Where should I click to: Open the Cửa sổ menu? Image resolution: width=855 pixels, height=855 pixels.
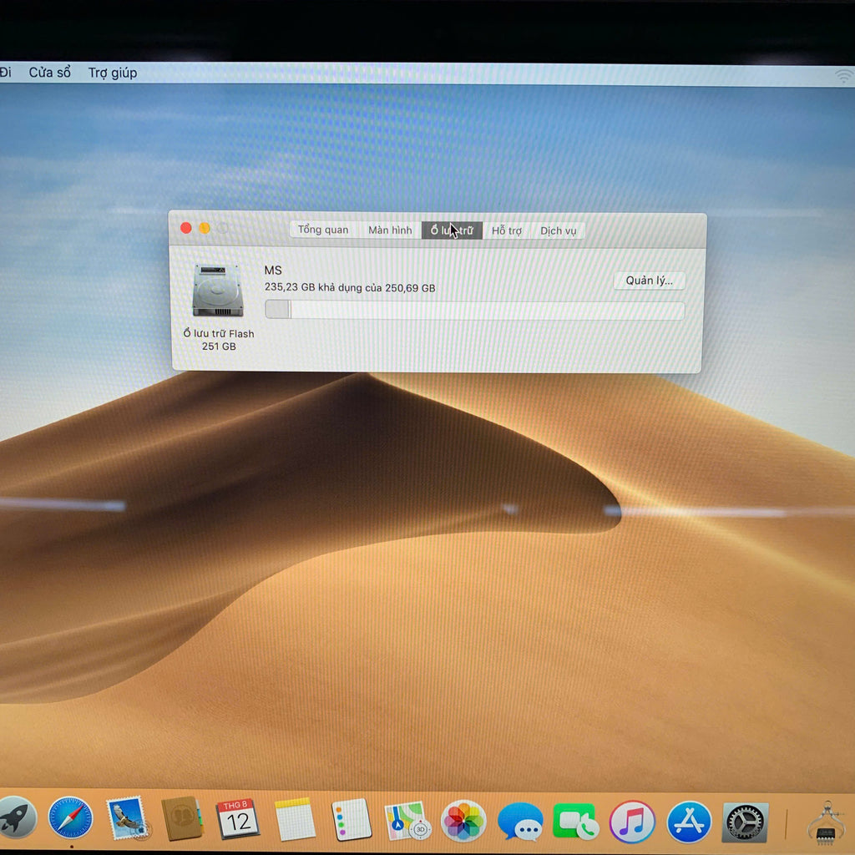[49, 72]
